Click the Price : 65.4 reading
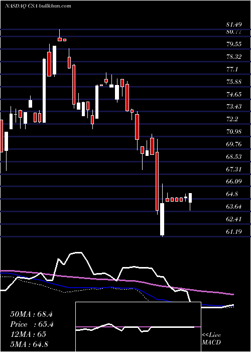Viewport: 251px width, 352px height. click(x=32, y=324)
